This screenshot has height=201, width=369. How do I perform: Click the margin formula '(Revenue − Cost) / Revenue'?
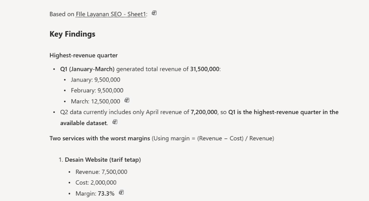pyautogui.click(x=236, y=138)
